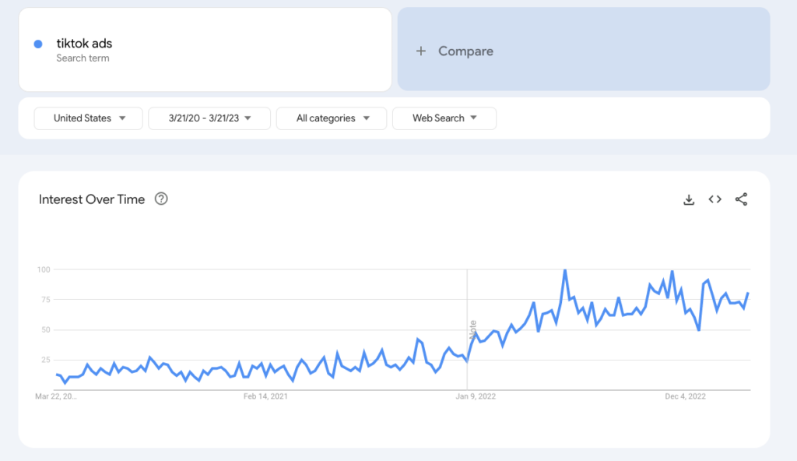Click the 25 value on the y-axis

(x=46, y=360)
